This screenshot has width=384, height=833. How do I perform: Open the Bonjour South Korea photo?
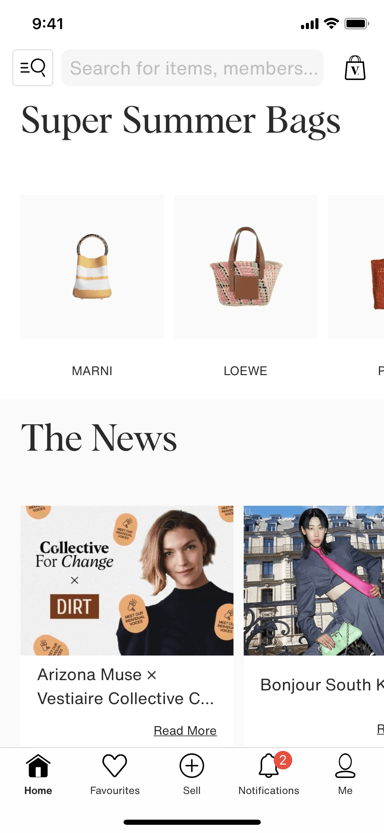pyautogui.click(x=314, y=581)
